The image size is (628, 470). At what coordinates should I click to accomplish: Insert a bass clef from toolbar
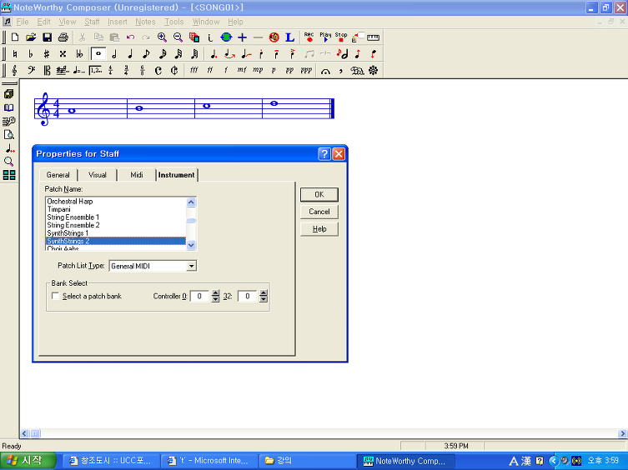click(31, 71)
